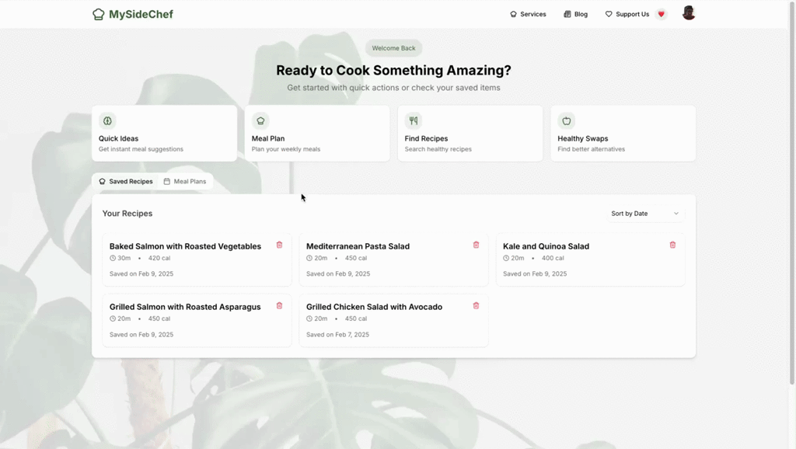Click the Find Recipes utensils icon
Screen dimensions: 796x449
coord(414,120)
